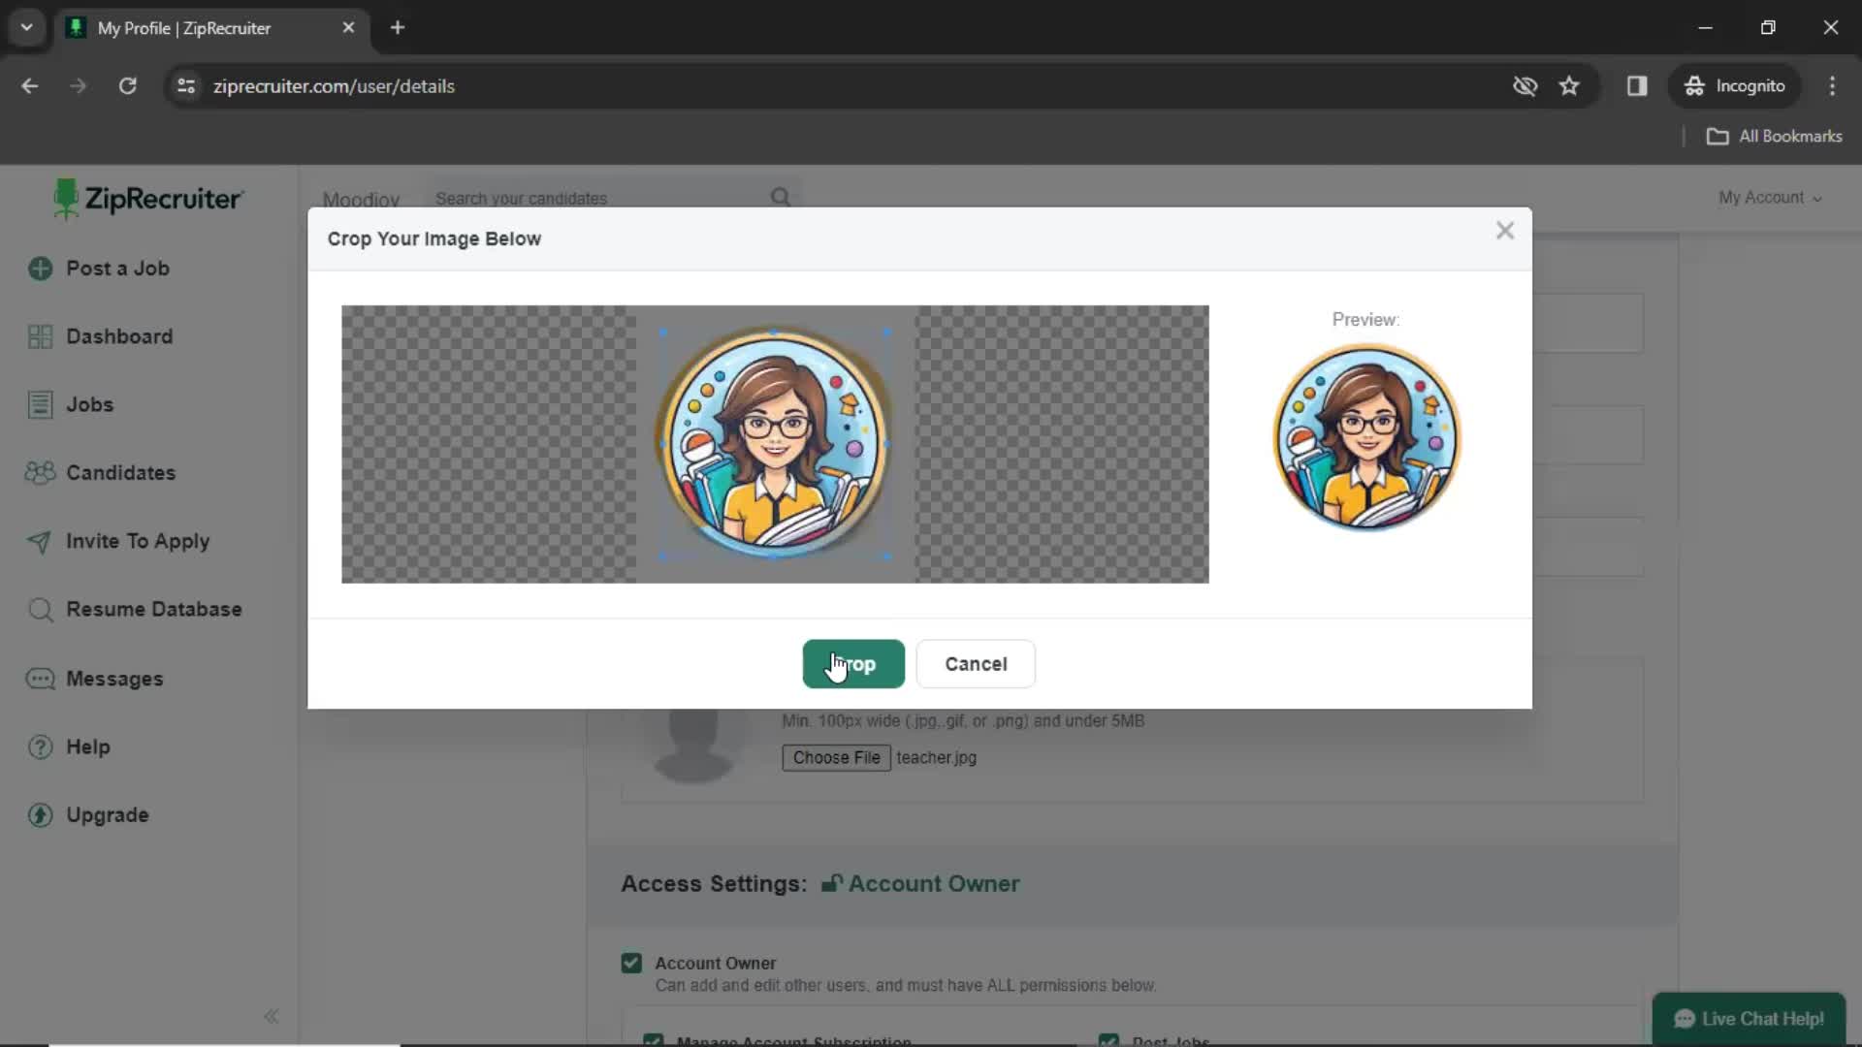Open the Dashboard icon
The width and height of the screenshot is (1862, 1047).
[x=39, y=336]
